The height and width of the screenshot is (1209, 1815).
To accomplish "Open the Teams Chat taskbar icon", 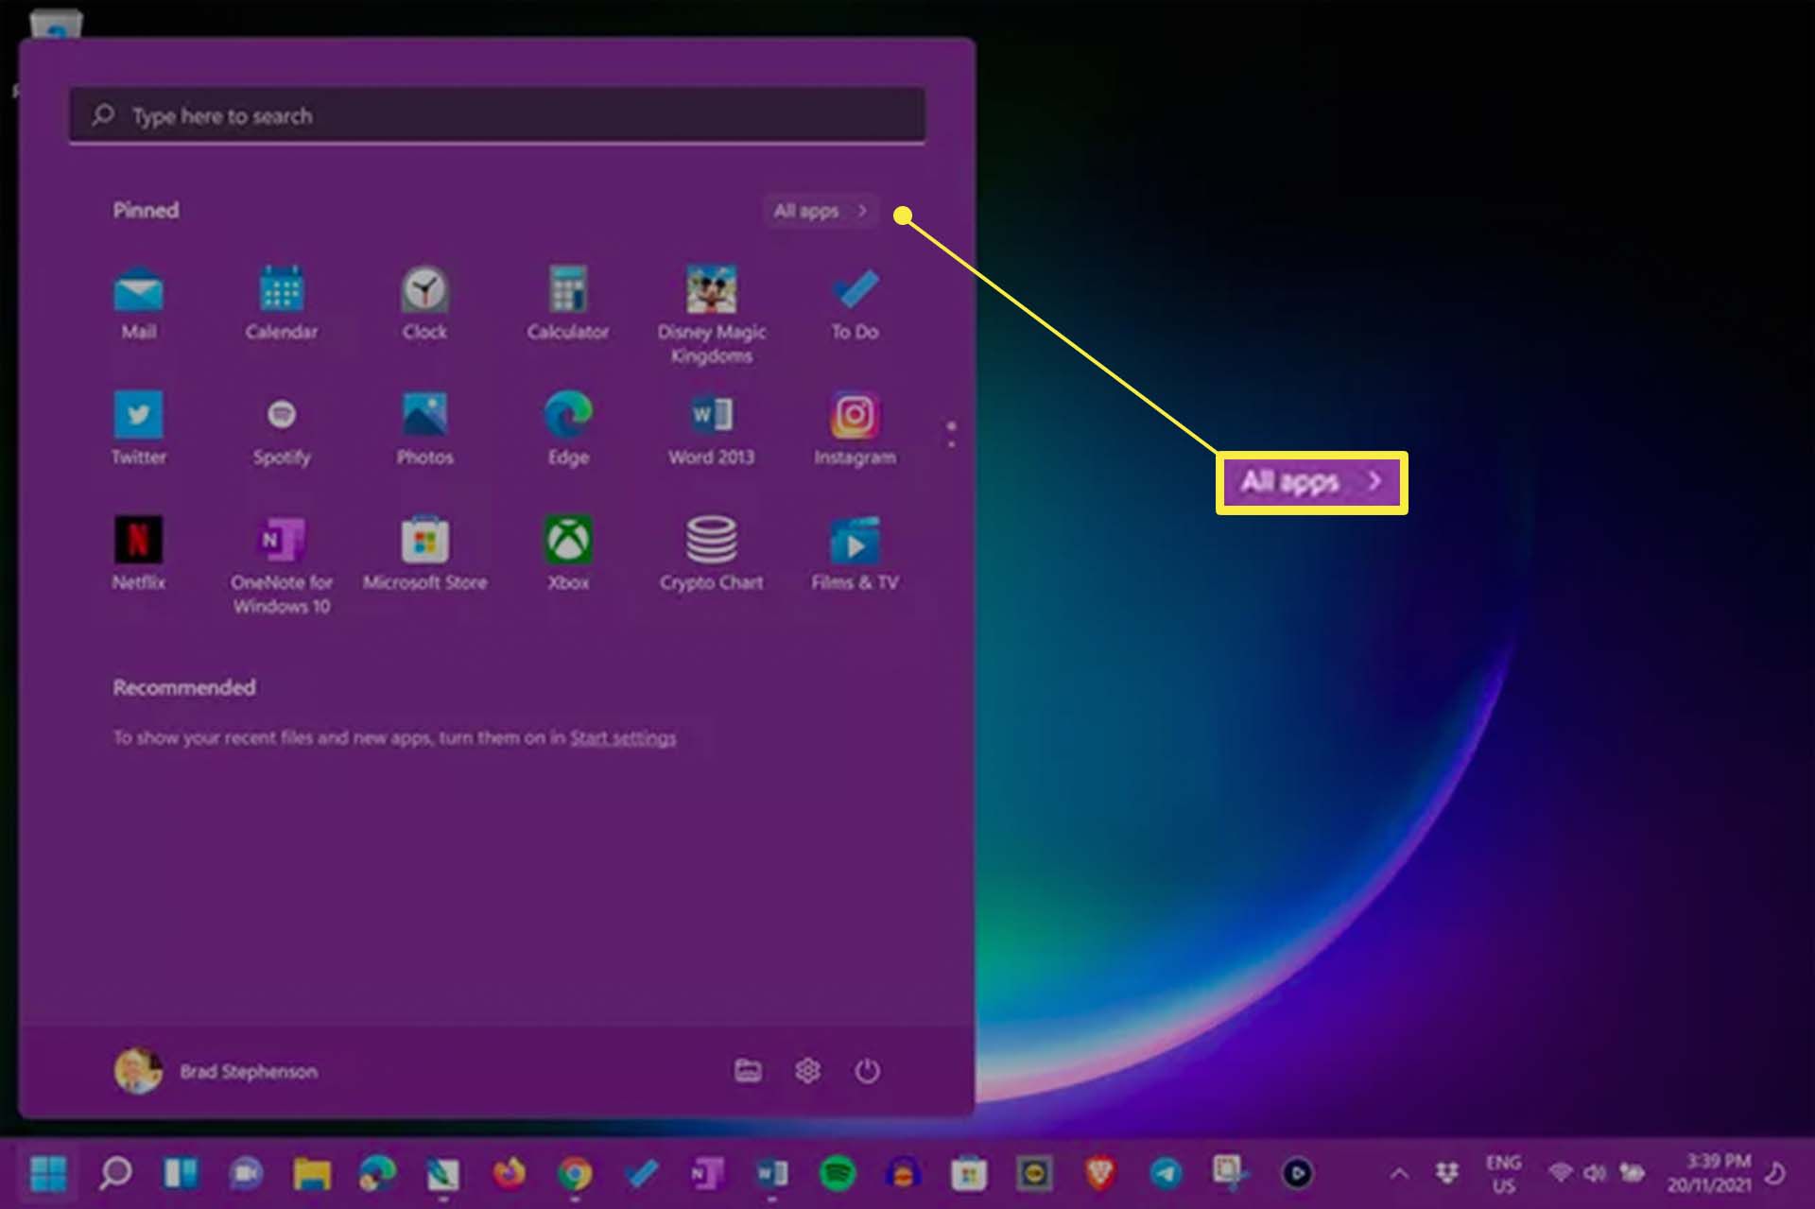I will point(246,1174).
